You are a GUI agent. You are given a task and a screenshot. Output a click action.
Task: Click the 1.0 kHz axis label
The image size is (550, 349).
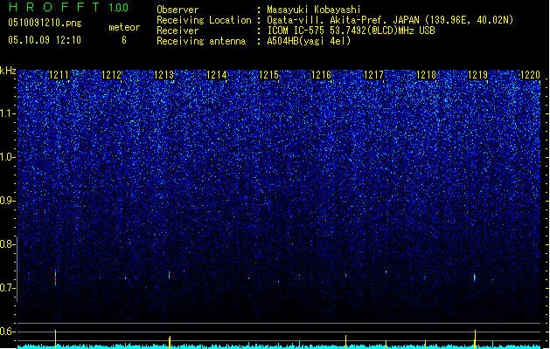(8, 157)
